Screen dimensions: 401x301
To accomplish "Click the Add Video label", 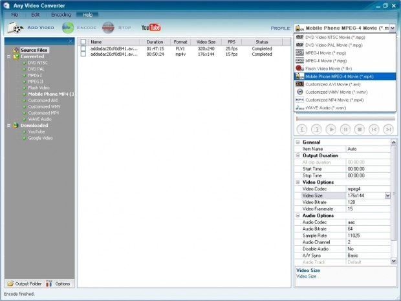I will tap(41, 28).
